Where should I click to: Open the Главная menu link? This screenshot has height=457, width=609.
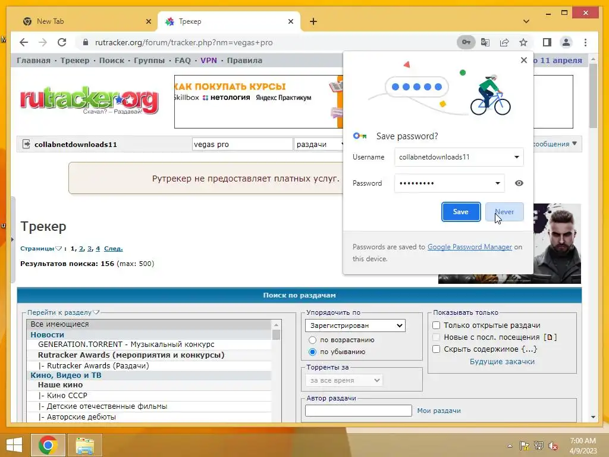[x=33, y=60]
